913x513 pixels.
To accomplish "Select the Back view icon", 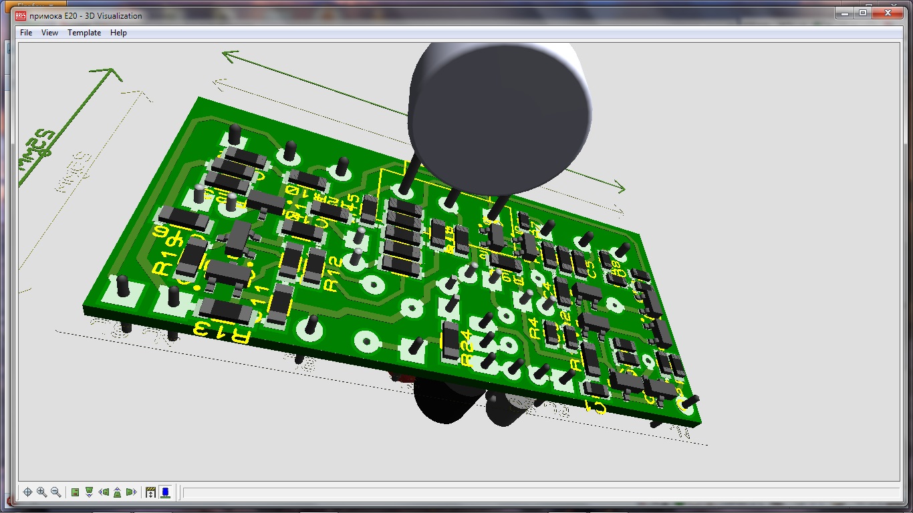I will [118, 492].
